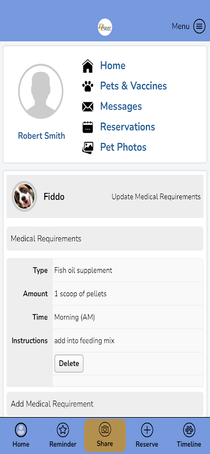Tap the Reminder star icon
210x454 pixels.
pyautogui.click(x=63, y=430)
